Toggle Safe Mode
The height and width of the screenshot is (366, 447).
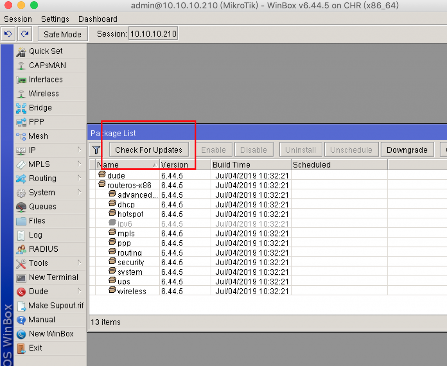coord(62,34)
